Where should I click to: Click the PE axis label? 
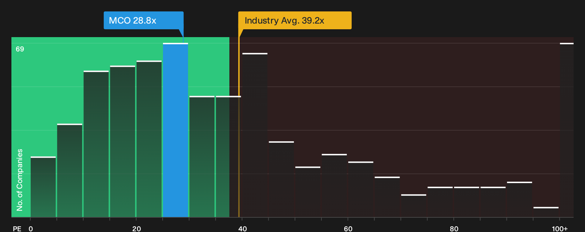point(17,229)
